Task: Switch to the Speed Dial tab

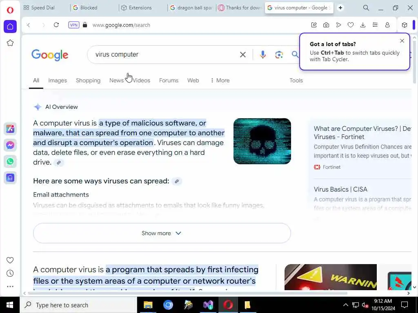Action: [44, 8]
